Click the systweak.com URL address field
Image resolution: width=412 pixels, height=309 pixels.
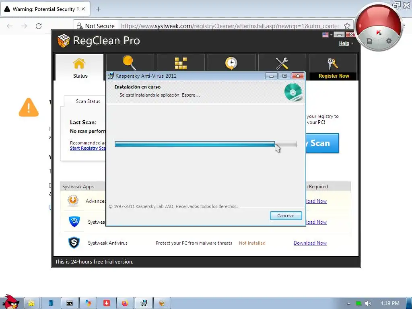(x=230, y=26)
